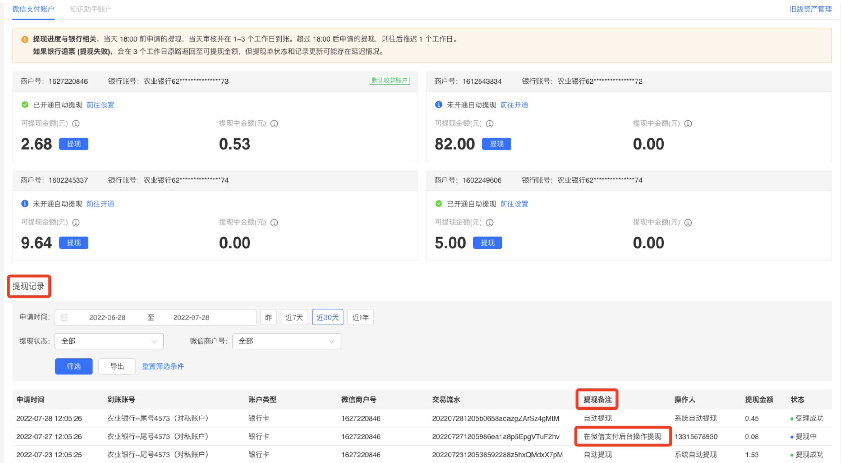Screen dimensions: 841x463
Task: Open 旧版资产管理 link
Action: pos(810,9)
